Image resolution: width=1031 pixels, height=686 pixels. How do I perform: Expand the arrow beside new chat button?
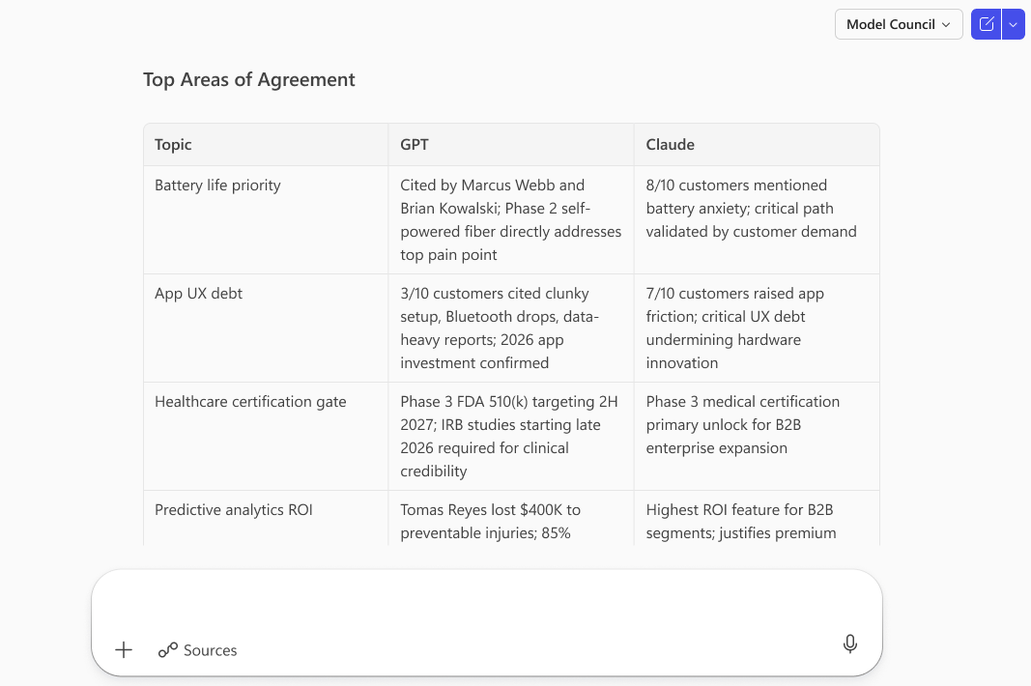[1013, 24]
